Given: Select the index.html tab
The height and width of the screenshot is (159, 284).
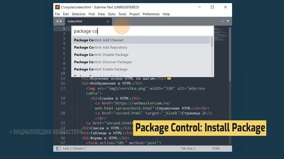Looking at the screenshot, I should point(88,22).
